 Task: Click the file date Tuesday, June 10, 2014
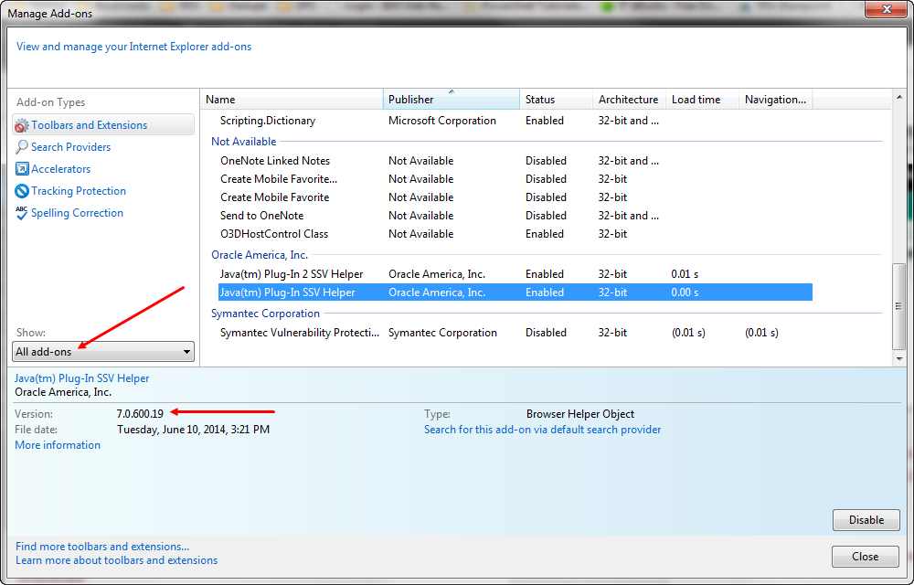click(x=193, y=430)
